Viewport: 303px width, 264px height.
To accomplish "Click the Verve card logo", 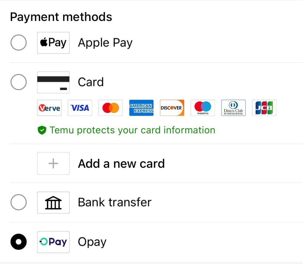I will pos(49,108).
